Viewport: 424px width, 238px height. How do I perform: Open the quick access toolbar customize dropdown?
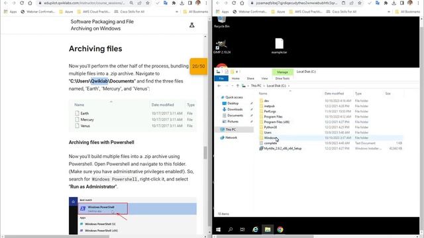point(237,72)
